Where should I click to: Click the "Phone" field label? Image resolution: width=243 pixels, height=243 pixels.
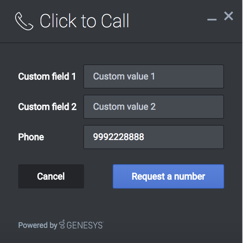click(x=31, y=137)
